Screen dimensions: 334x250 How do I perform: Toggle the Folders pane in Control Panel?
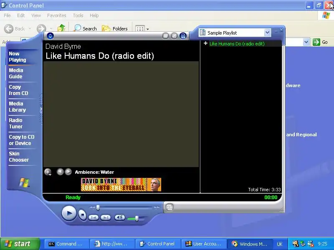(115, 28)
